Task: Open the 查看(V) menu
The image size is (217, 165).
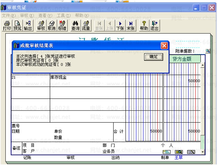Action: (x=45, y=16)
